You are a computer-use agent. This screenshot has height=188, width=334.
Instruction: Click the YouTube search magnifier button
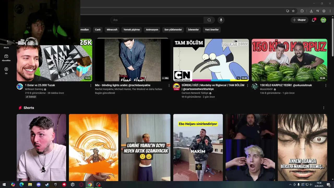tap(209, 20)
